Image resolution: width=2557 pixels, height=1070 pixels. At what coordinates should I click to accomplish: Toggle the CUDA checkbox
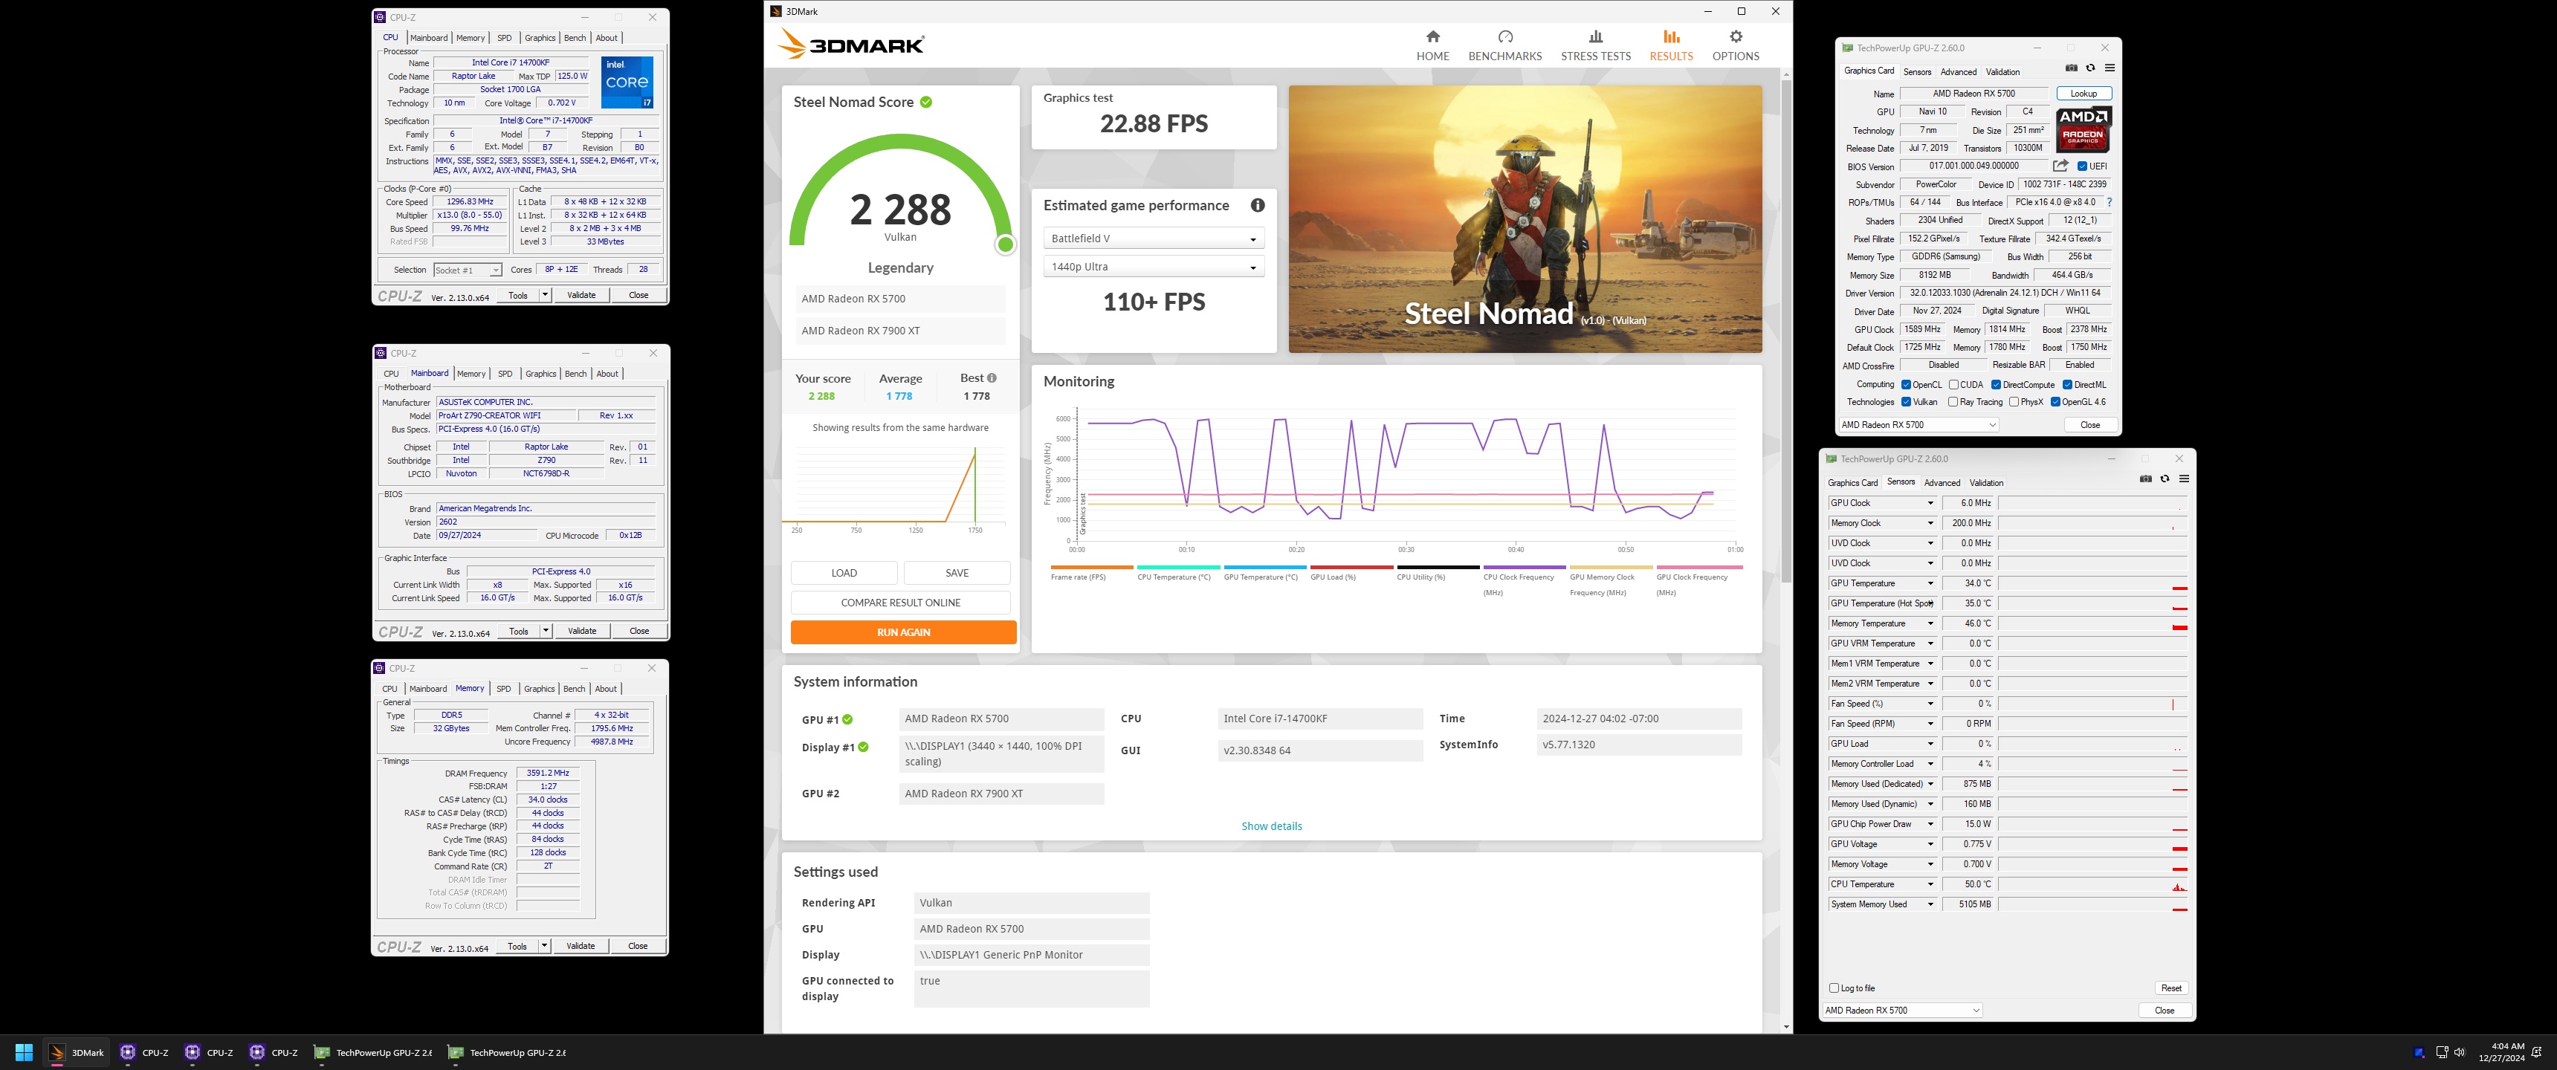[x=1953, y=385]
